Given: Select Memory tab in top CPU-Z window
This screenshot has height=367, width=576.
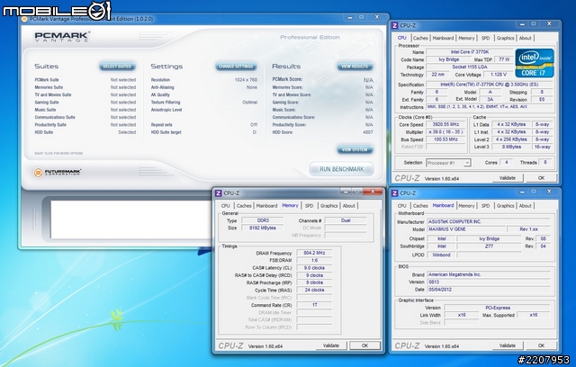Looking at the screenshot, I should [466, 38].
